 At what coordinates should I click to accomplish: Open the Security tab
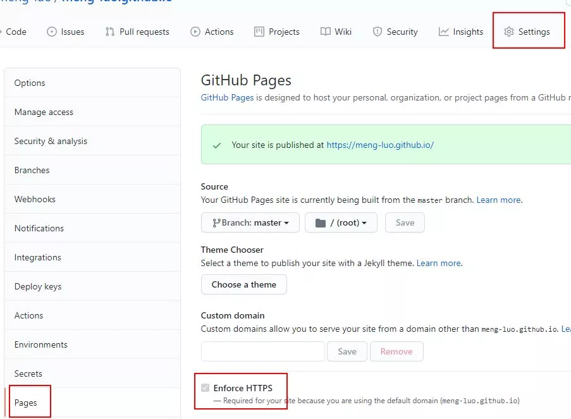pyautogui.click(x=395, y=32)
